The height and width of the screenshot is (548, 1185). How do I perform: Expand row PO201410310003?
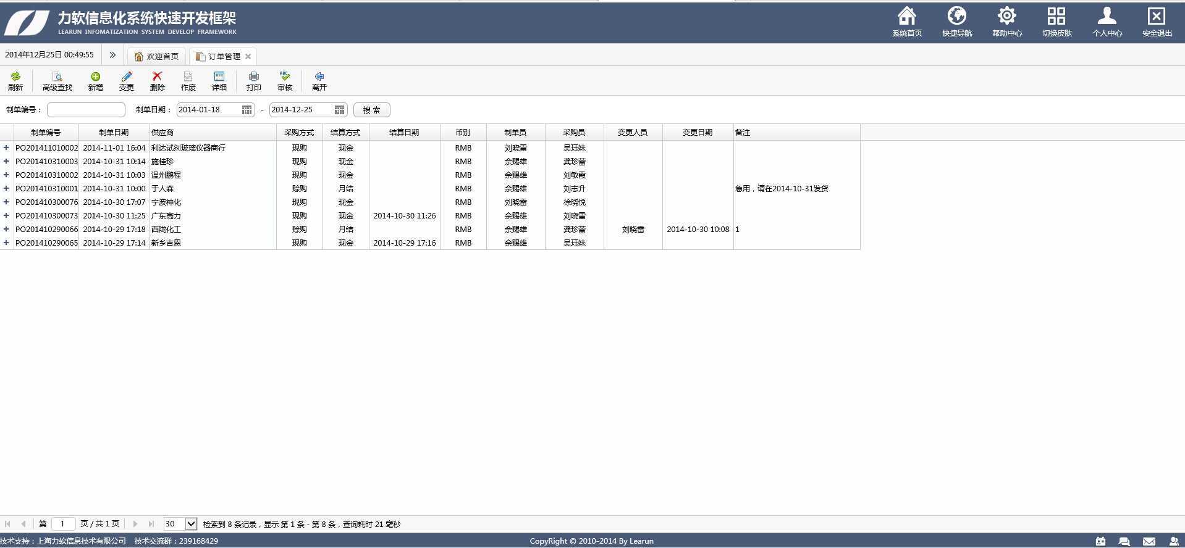[6, 161]
